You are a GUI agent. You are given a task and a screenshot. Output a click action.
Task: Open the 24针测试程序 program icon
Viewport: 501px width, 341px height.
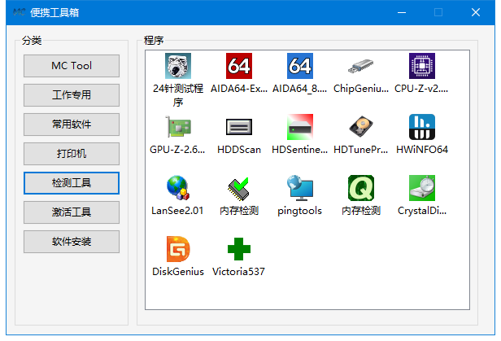178,67
